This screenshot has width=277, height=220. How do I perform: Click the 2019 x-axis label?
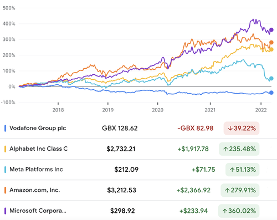[x=108, y=110]
